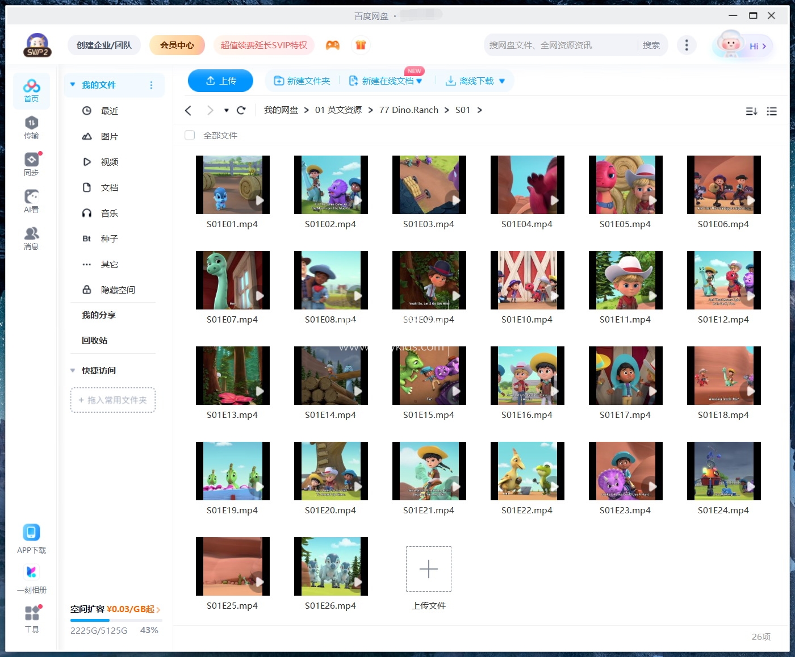This screenshot has width=795, height=657.
Task: Check the 全部文件 select-all checkbox
Action: point(190,135)
